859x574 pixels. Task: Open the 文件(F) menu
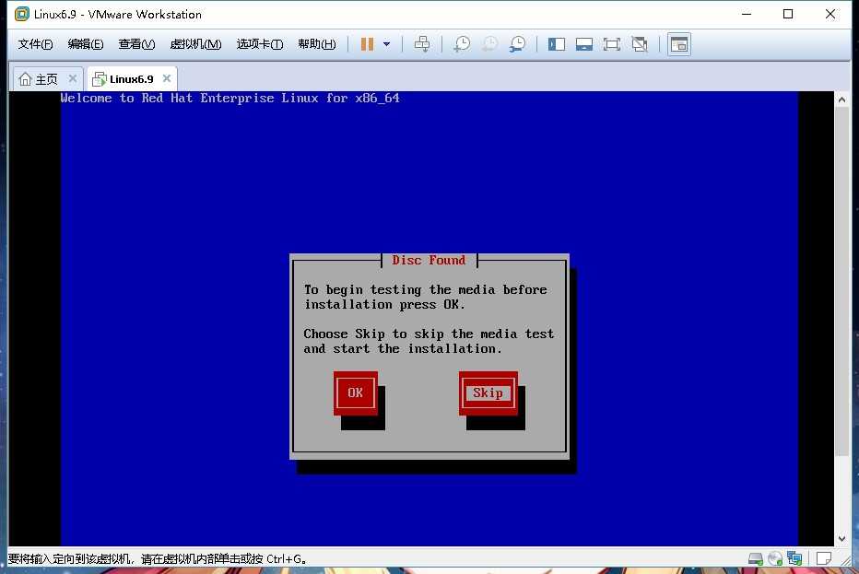(x=35, y=44)
